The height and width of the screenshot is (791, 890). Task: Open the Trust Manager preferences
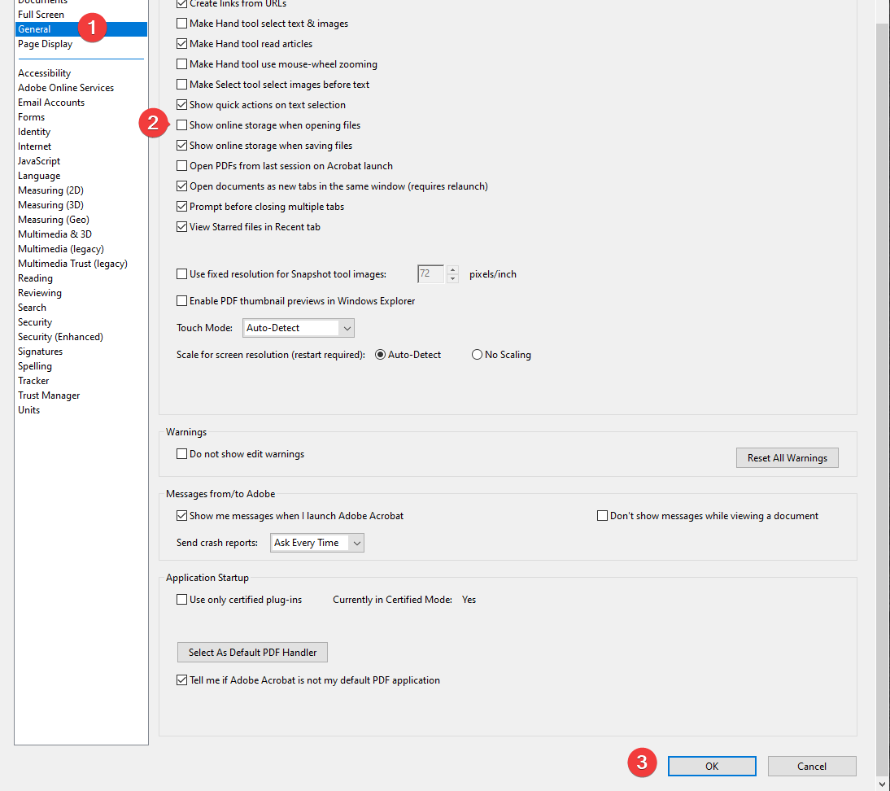49,395
